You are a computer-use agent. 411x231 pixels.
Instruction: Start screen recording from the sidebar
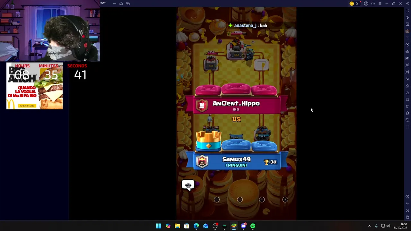(x=407, y=72)
